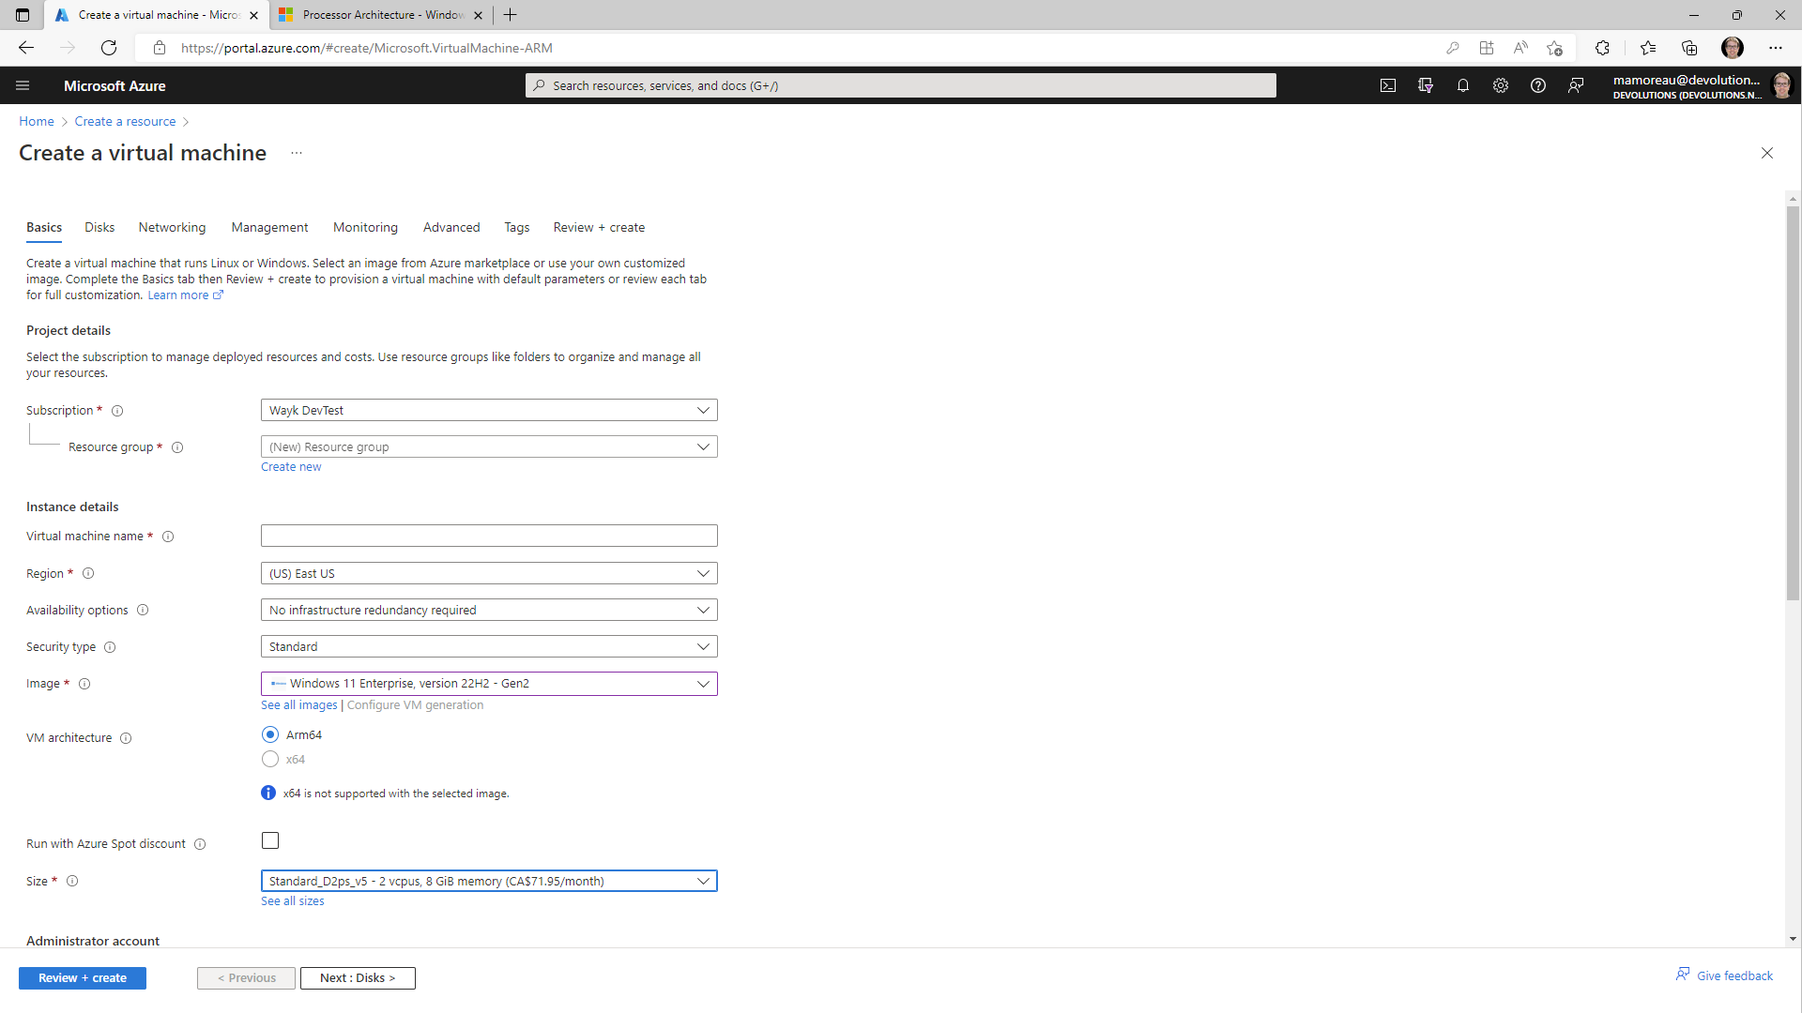
Task: Click the Region info icon
Action: tap(88, 573)
